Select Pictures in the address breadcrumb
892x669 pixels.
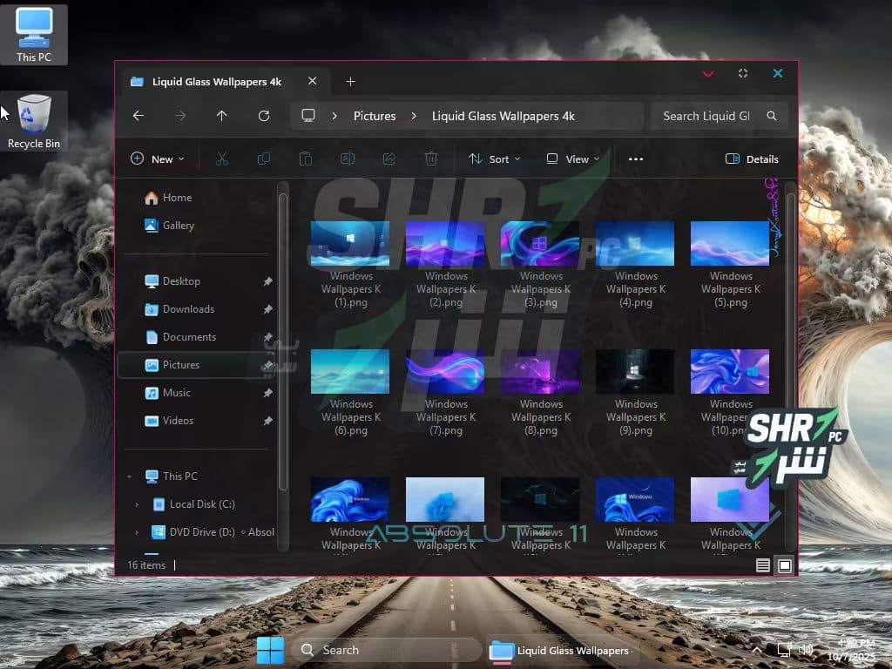(x=375, y=116)
